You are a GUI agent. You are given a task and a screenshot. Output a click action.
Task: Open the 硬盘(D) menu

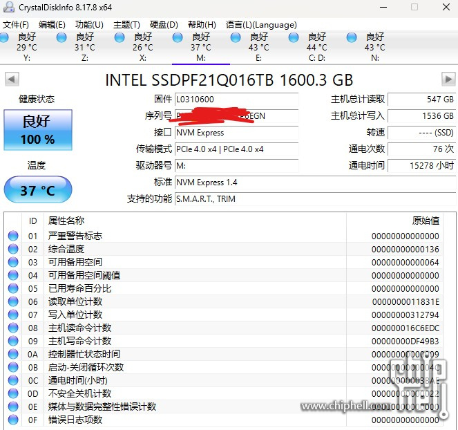point(164,24)
